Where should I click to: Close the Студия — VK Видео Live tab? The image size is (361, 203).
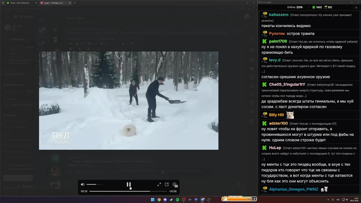pos(69,3)
